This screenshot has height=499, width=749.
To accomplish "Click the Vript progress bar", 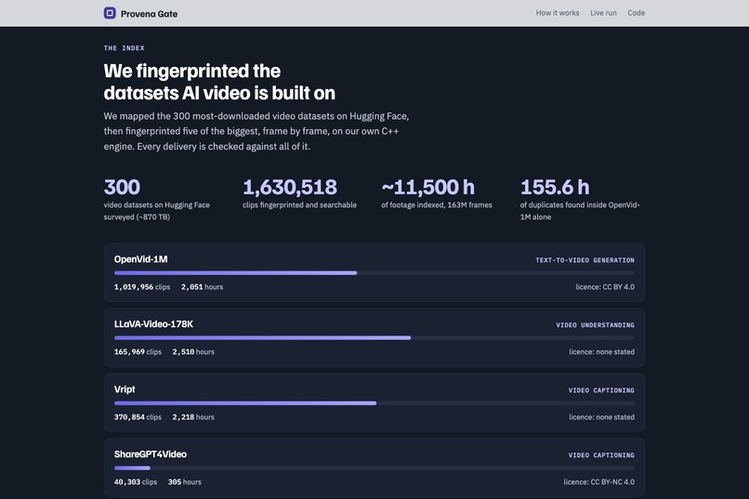I will [x=374, y=403].
